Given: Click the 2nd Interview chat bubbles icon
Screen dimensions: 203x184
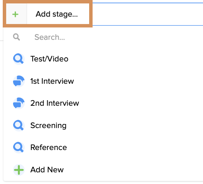Looking at the screenshot, I should (19, 103).
